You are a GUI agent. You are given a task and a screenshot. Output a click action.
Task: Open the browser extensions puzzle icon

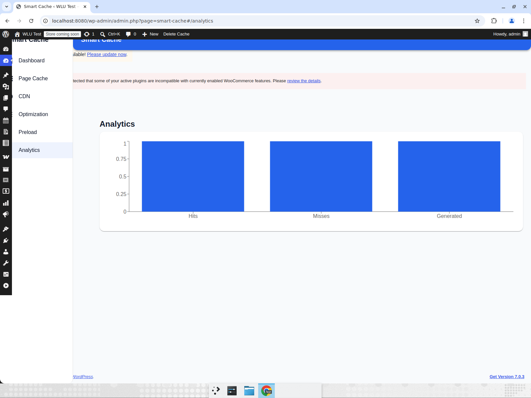pyautogui.click(x=494, y=21)
